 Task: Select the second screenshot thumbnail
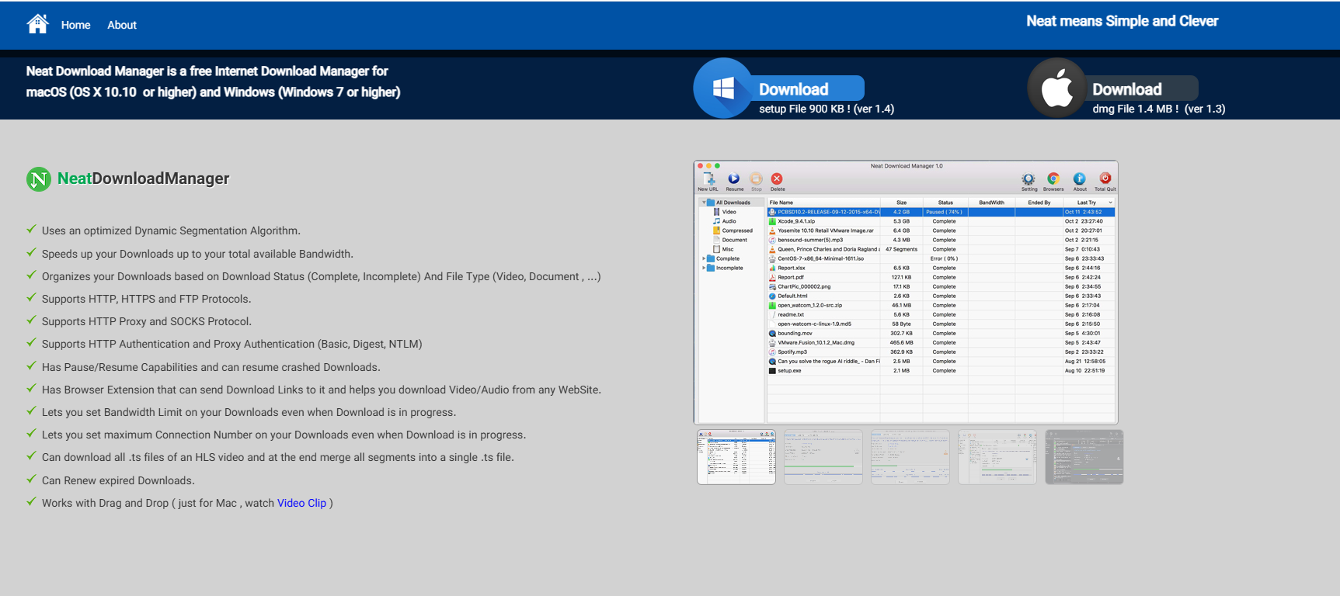click(x=823, y=457)
